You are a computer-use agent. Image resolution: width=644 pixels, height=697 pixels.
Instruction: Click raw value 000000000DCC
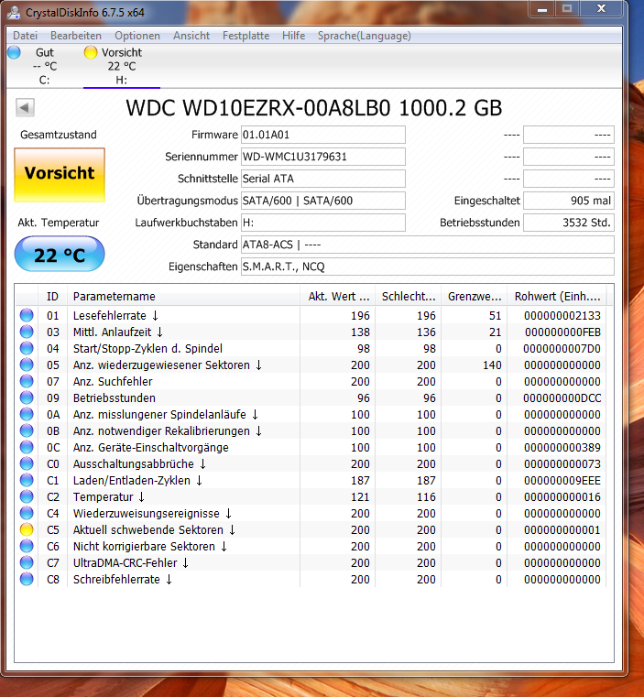562,398
